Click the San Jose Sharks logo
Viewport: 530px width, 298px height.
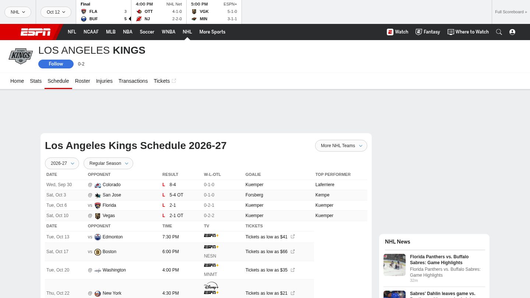click(x=98, y=195)
